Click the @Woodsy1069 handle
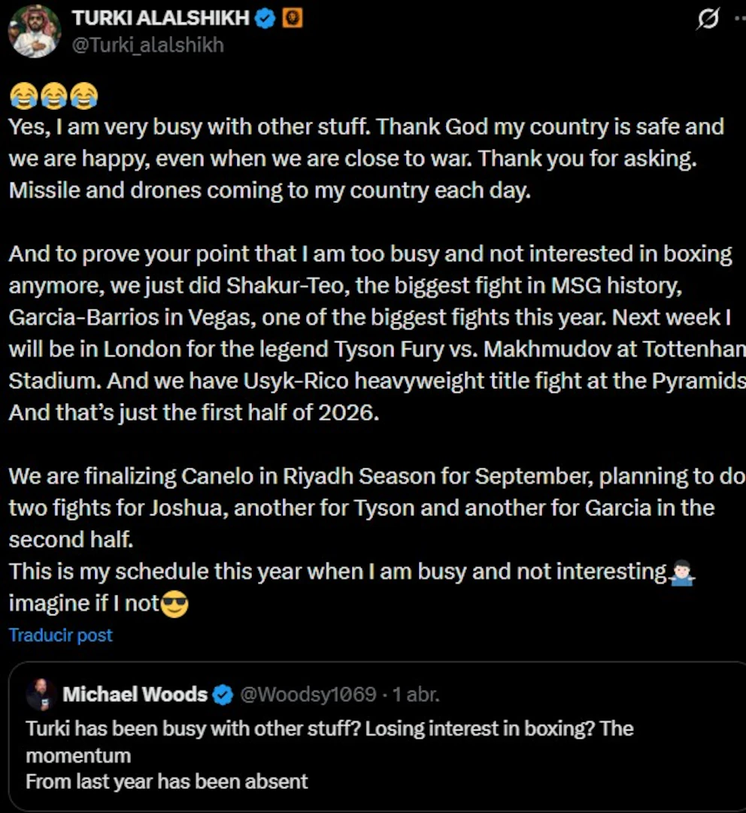The height and width of the screenshot is (813, 746). [x=308, y=694]
